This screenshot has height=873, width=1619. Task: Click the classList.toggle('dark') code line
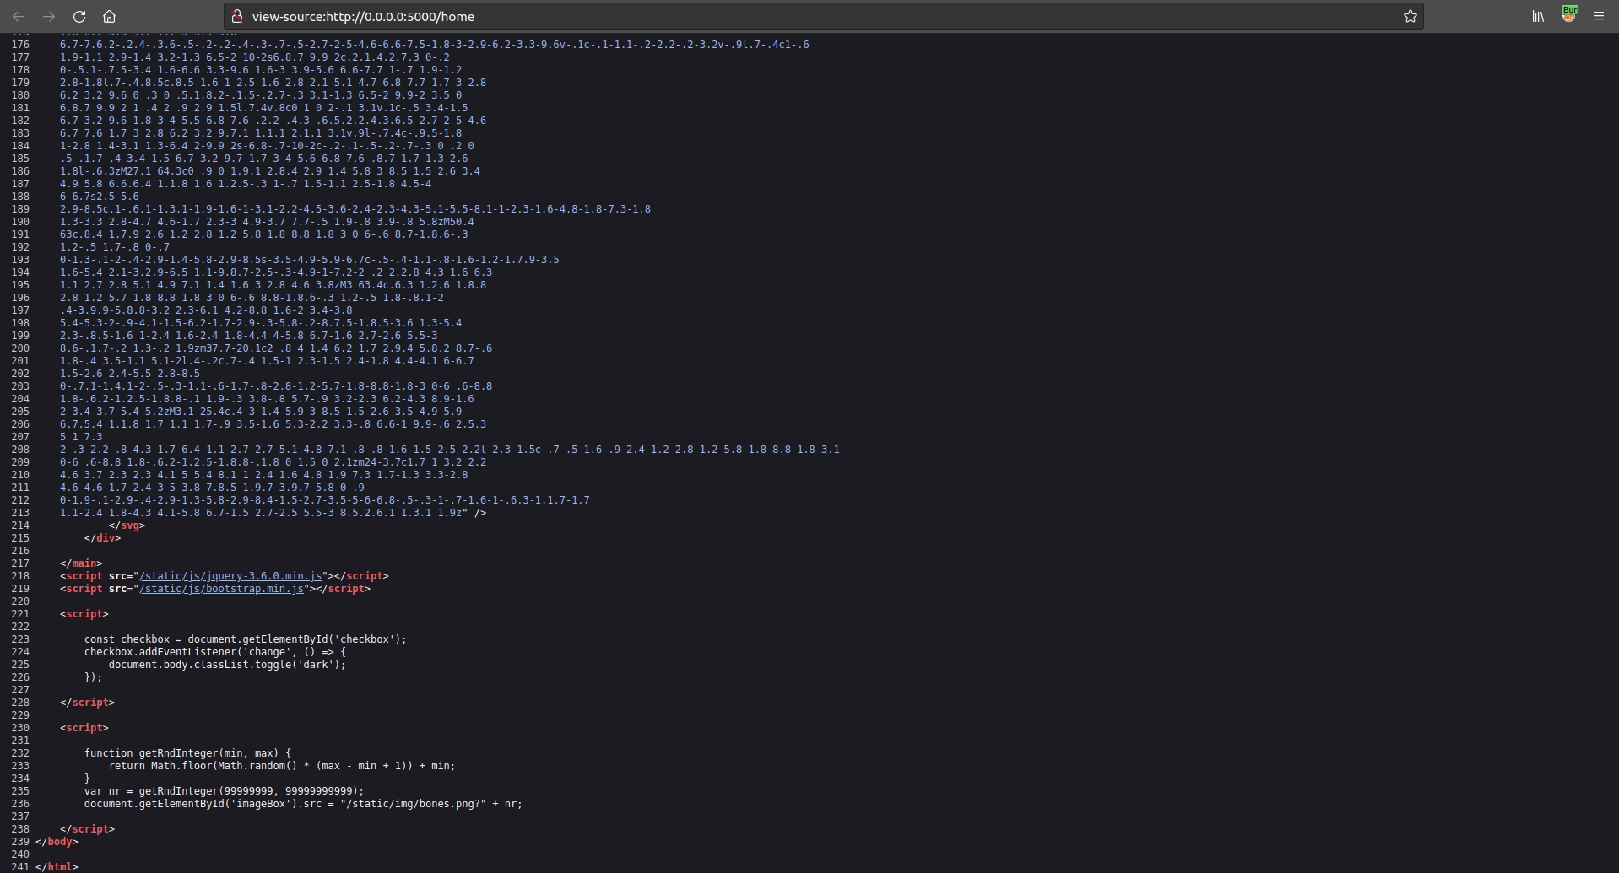click(x=226, y=665)
